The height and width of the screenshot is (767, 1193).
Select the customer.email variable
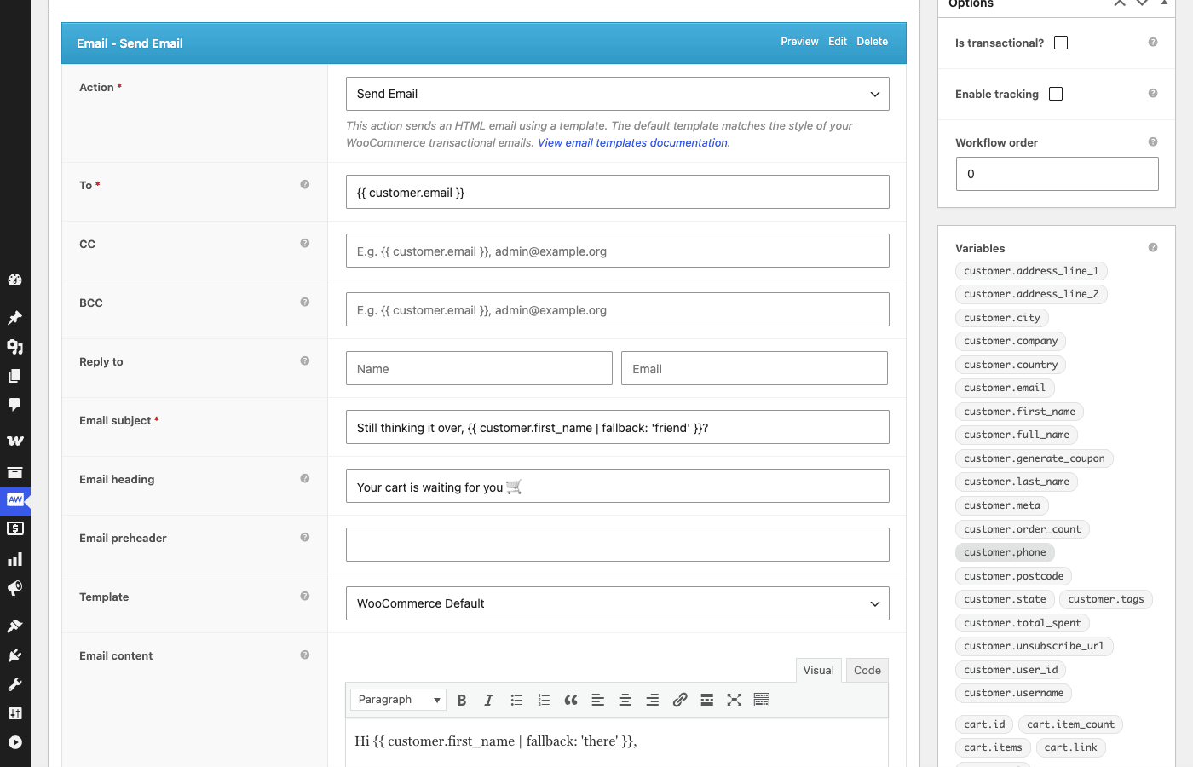[x=1005, y=388]
